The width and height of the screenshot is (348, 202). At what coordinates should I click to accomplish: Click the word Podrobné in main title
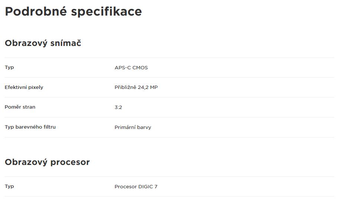[x=36, y=11]
